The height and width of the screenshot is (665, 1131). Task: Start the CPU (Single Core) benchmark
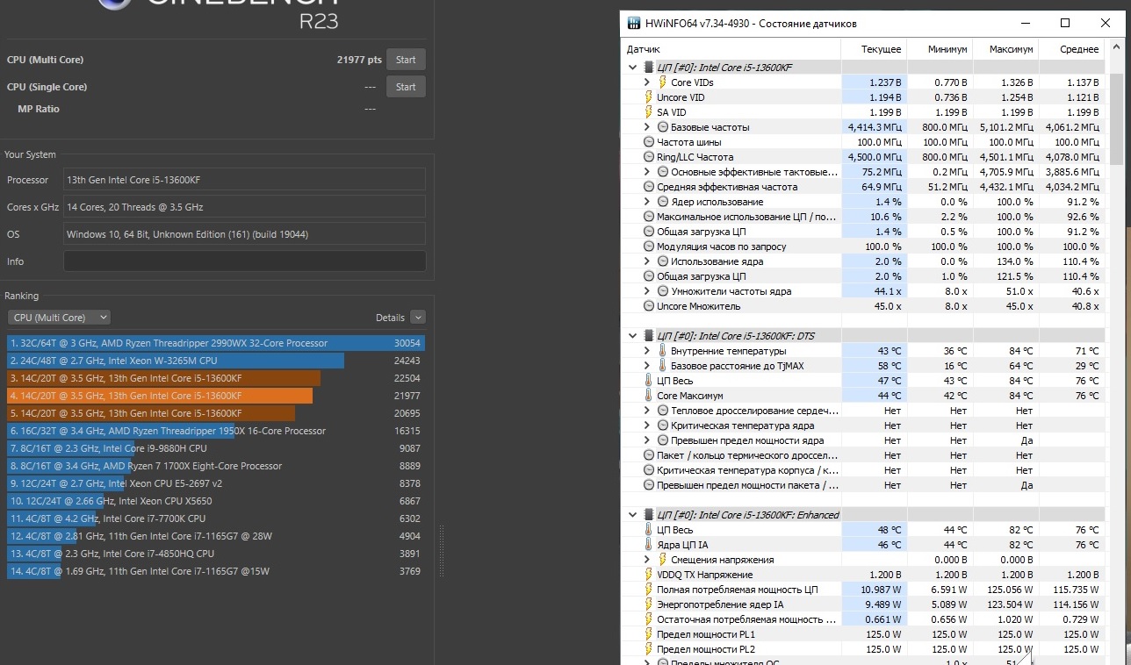click(x=406, y=87)
